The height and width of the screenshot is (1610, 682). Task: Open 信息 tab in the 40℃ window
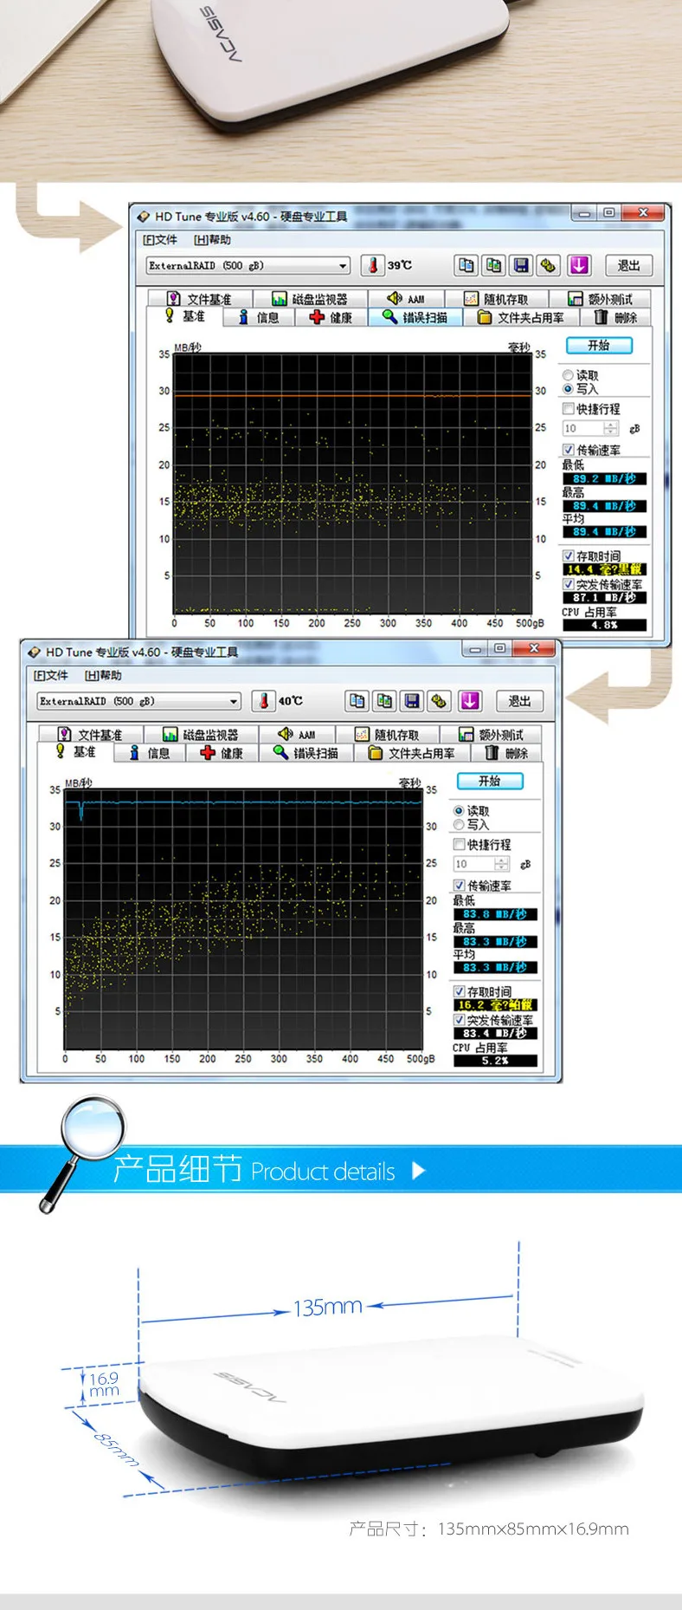pos(151,754)
